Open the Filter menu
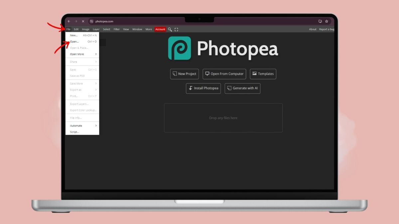Screen dimensions: 399x224 pos(117,29)
